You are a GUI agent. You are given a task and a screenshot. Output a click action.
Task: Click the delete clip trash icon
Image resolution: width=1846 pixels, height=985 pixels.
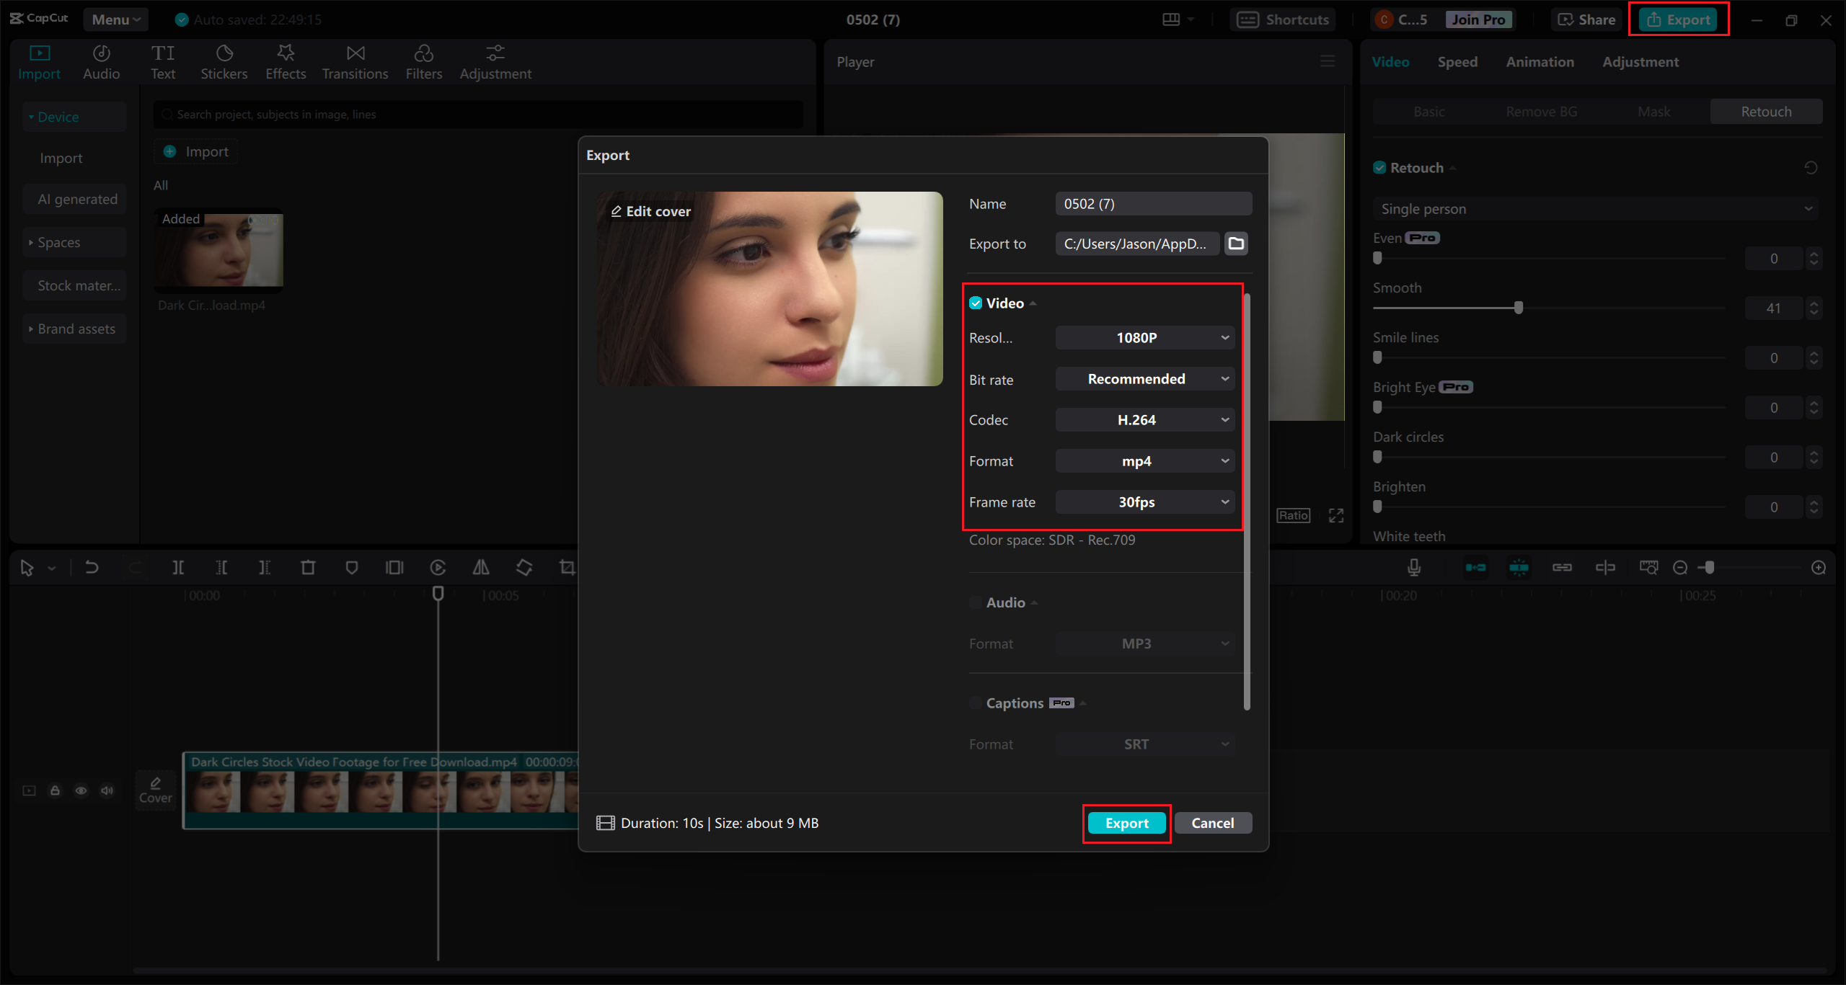[308, 568]
